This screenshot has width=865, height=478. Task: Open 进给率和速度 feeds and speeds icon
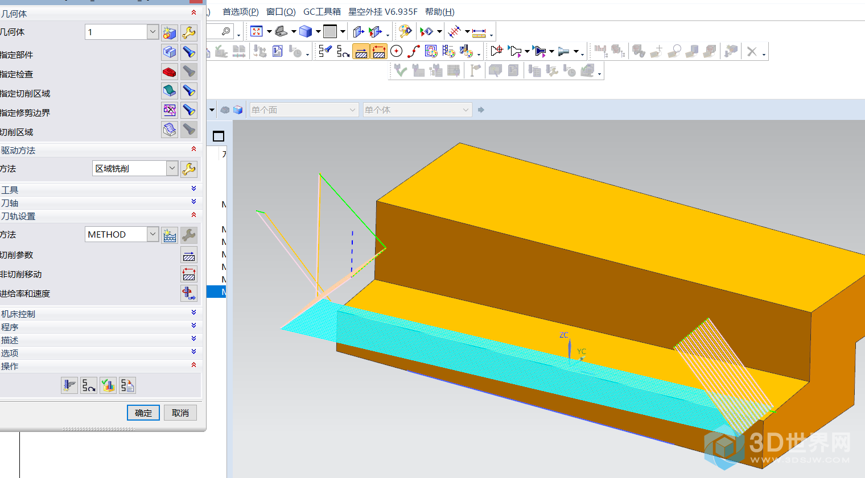tap(189, 294)
